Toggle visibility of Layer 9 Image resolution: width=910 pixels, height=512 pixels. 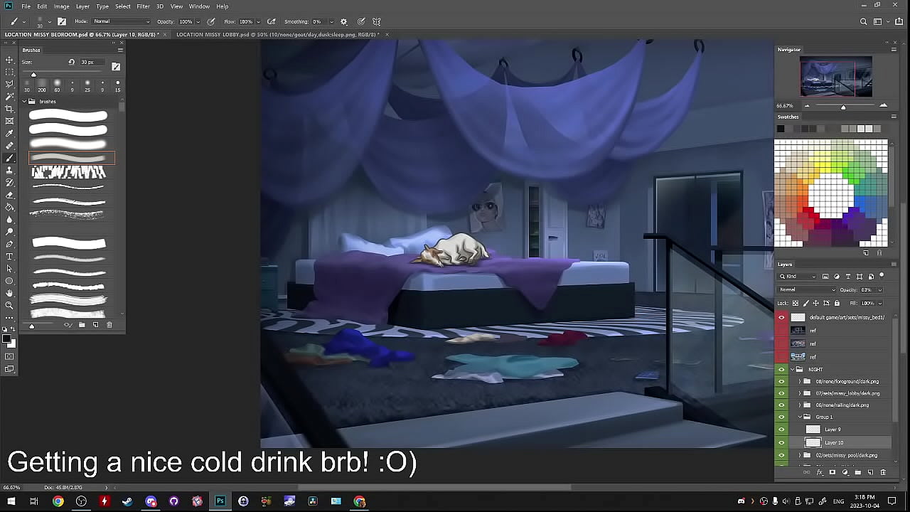[781, 430]
